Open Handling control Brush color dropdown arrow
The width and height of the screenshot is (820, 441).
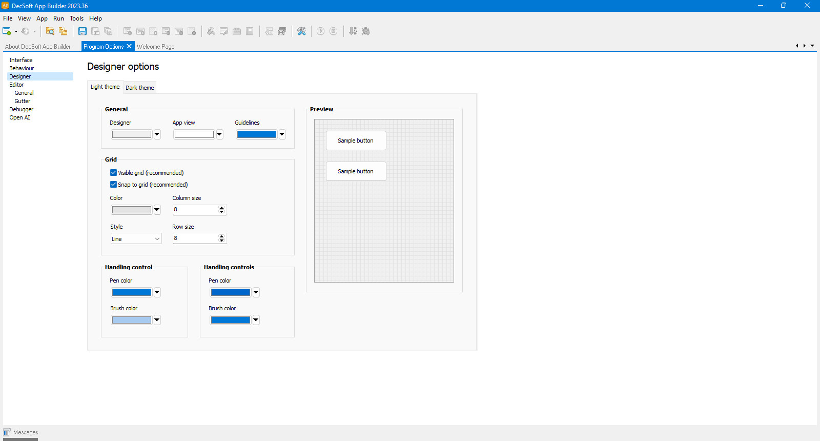click(x=157, y=320)
